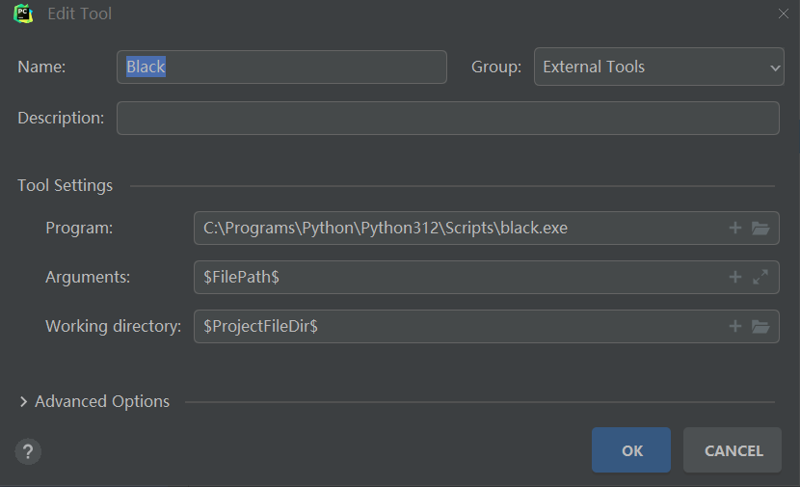Click the Name field containing Black
Viewport: 800px width, 487px height.
(281, 68)
